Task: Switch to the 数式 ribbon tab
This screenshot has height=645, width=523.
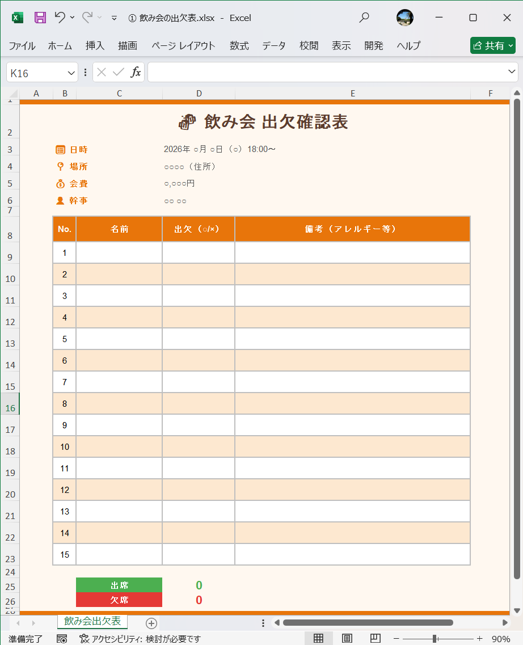Action: 239,46
